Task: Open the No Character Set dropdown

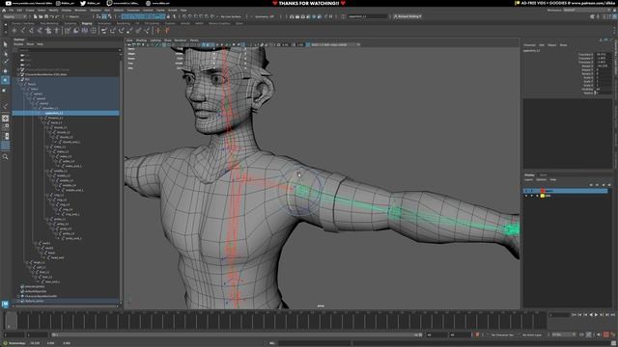Action: coord(502,334)
